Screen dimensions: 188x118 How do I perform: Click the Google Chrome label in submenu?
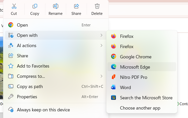tap(136, 57)
